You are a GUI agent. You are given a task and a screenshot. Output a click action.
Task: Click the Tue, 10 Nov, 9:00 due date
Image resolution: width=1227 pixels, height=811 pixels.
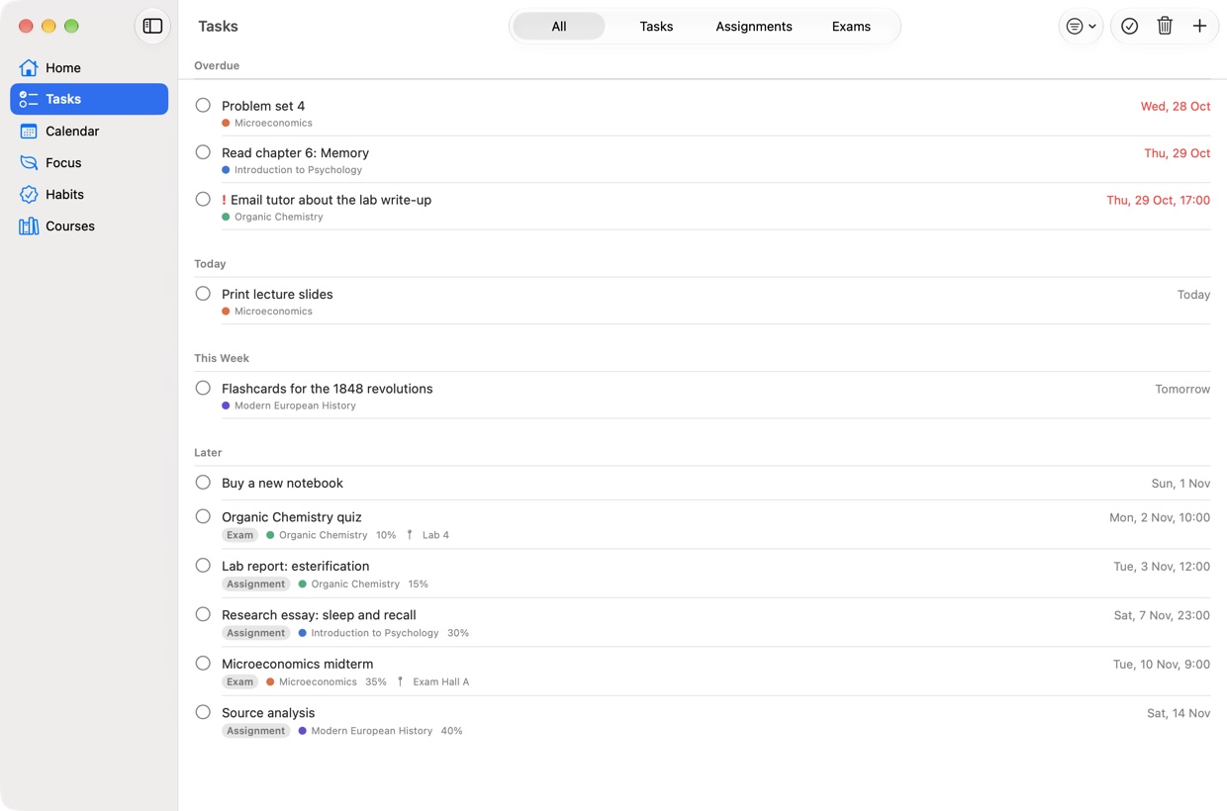pyautogui.click(x=1162, y=665)
